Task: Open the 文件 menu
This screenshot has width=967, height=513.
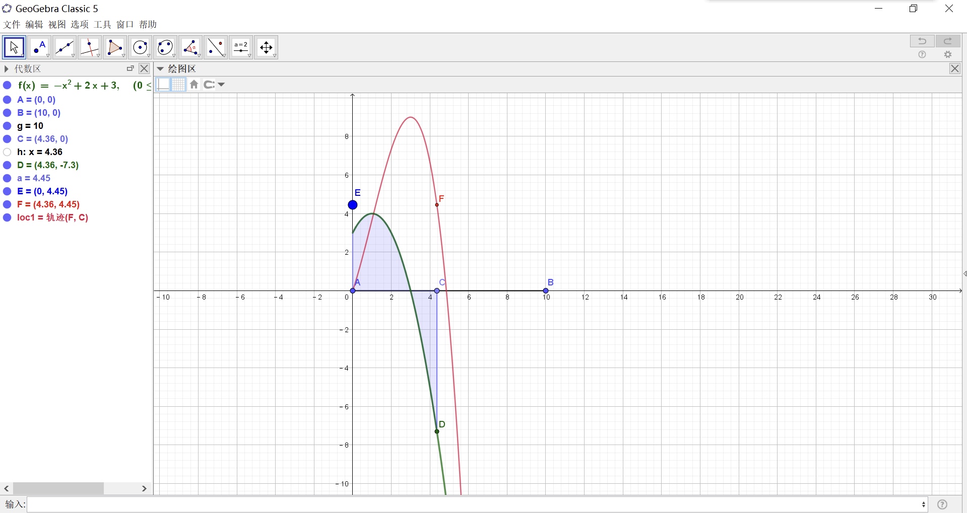Action: coord(12,24)
